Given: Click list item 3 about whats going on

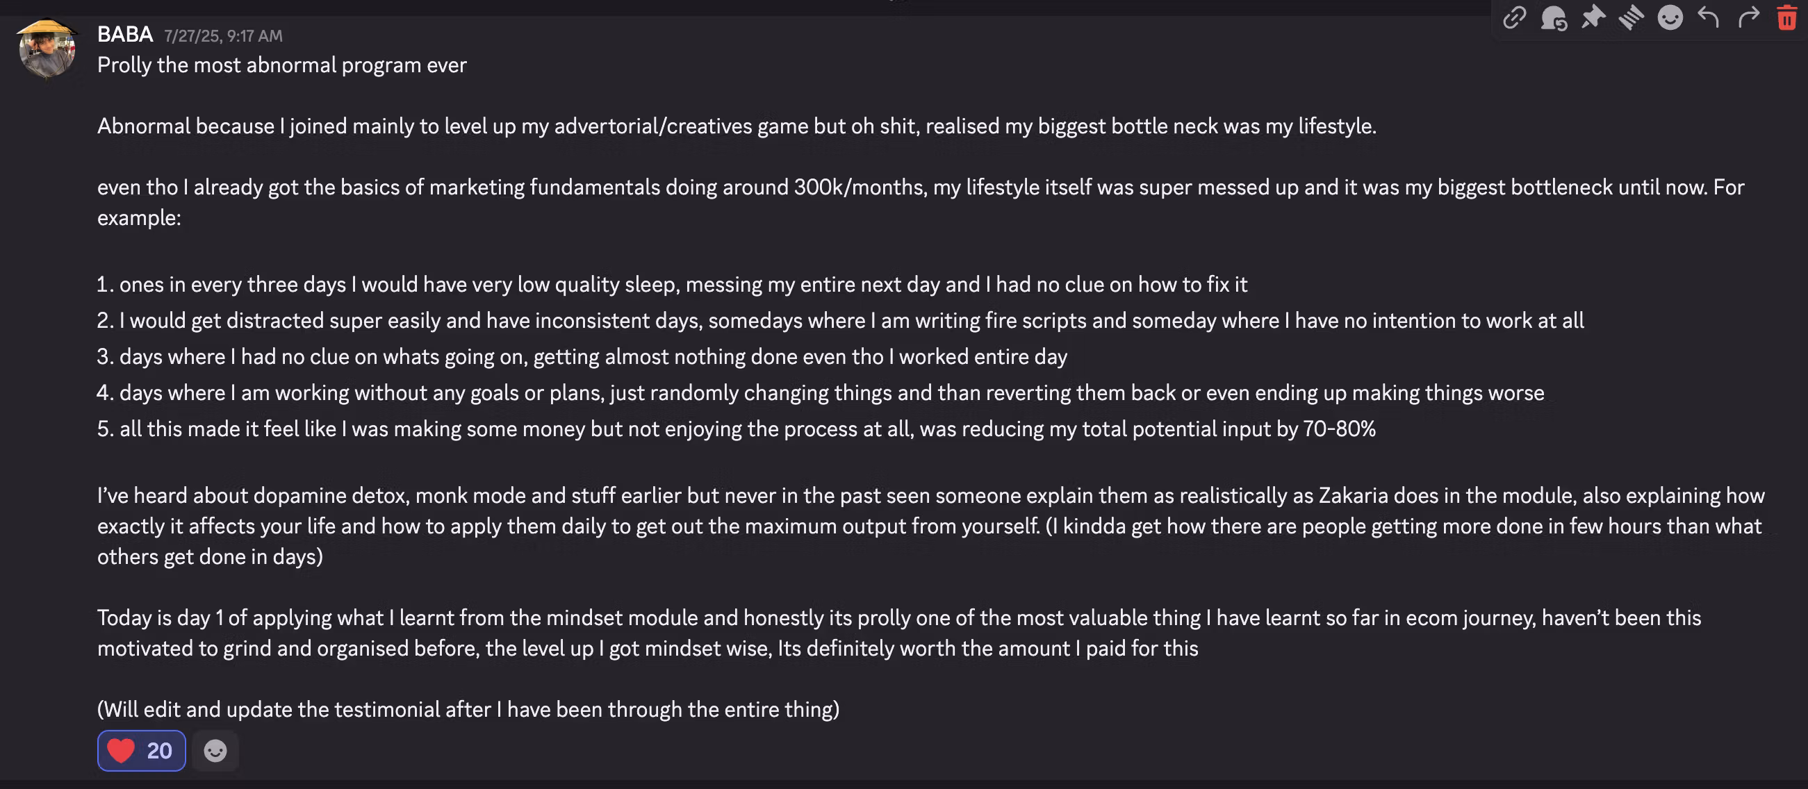Looking at the screenshot, I should 582,357.
